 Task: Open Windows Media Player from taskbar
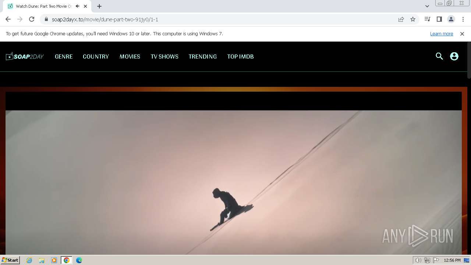[54, 260]
